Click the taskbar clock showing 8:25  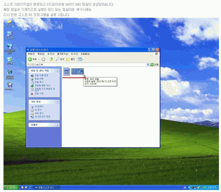pos(212,188)
